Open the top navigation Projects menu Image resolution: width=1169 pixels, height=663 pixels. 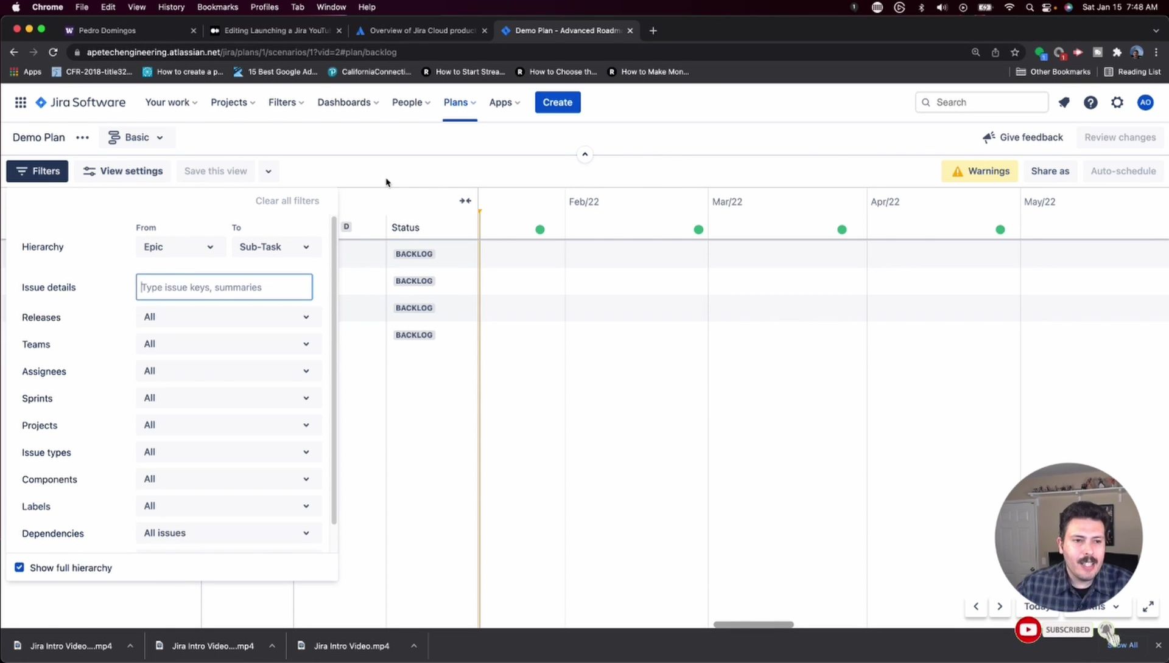pos(233,102)
